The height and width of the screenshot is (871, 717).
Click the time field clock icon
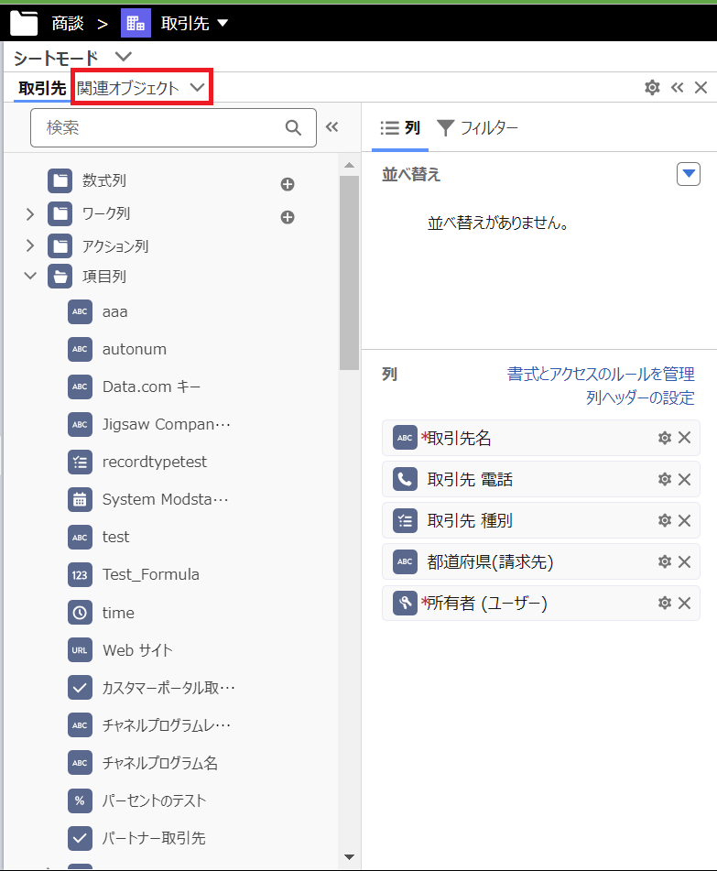coord(80,613)
